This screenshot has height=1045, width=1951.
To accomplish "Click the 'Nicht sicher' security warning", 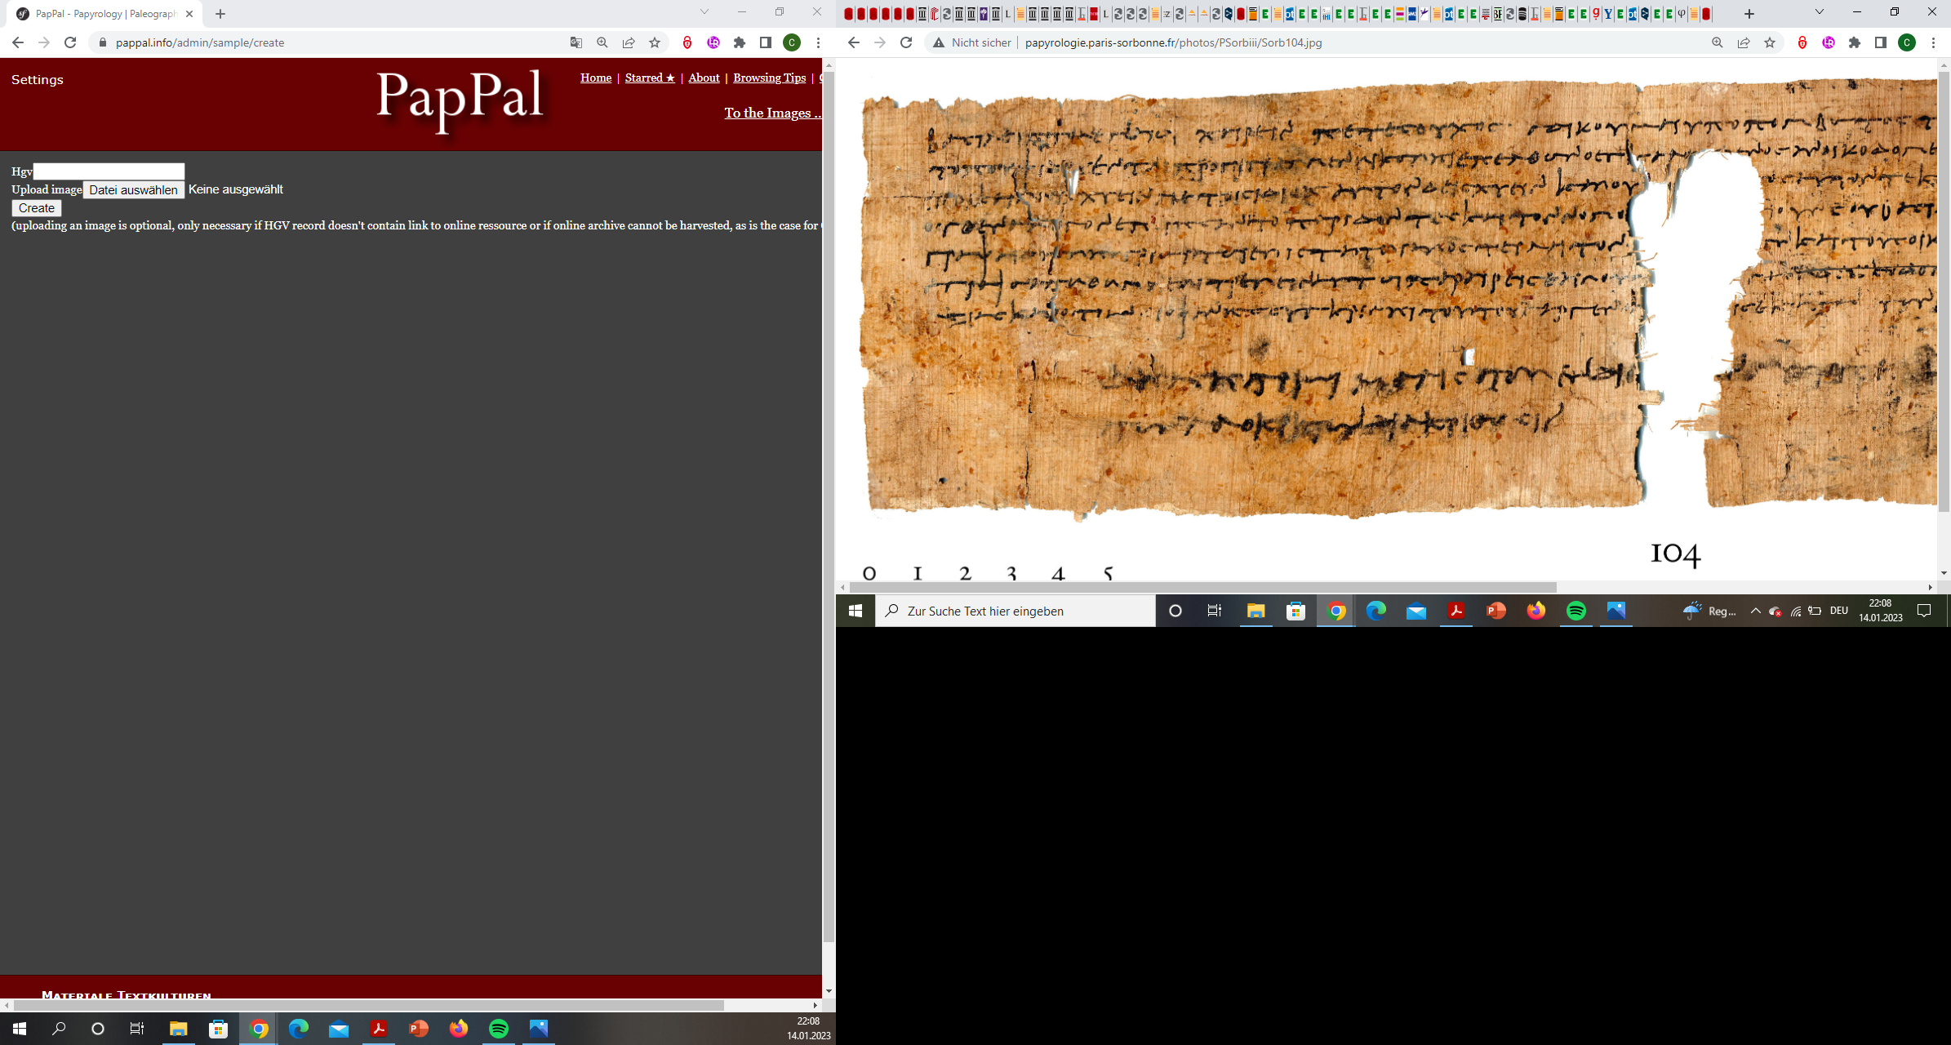I will point(972,42).
